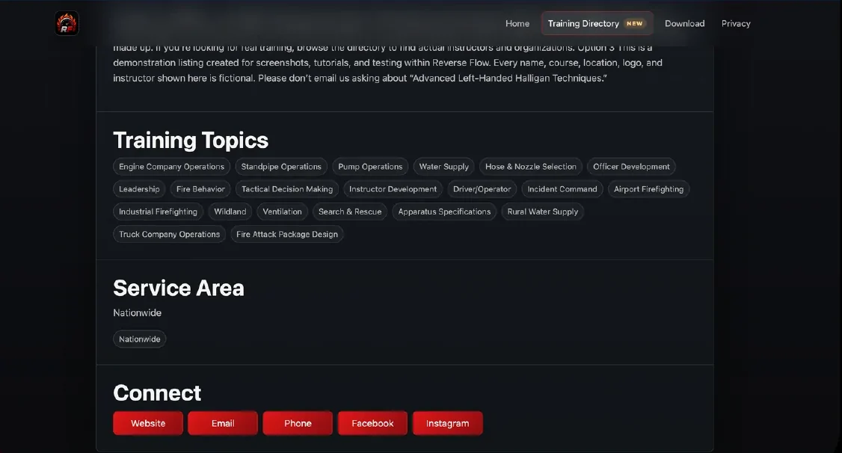The width and height of the screenshot is (842, 453).
Task: Open the Facebook link button
Action: 372,424
